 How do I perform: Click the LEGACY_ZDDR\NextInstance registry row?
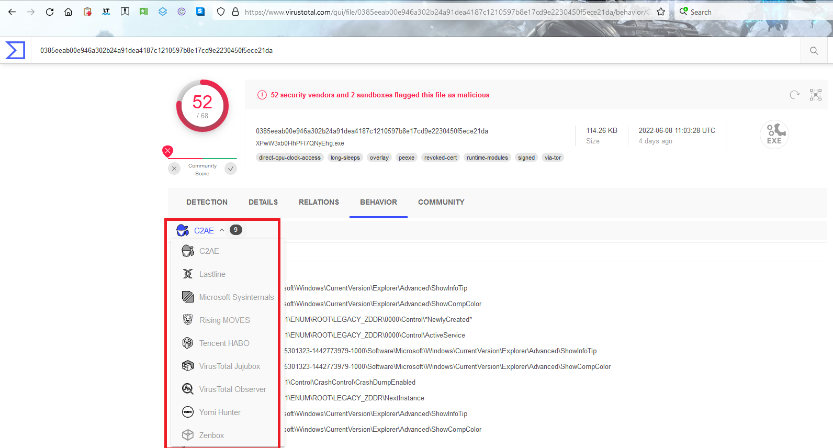tap(354, 398)
